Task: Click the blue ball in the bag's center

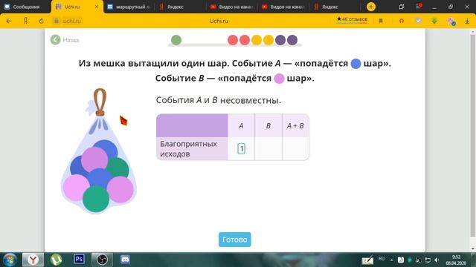Action: 100,178
